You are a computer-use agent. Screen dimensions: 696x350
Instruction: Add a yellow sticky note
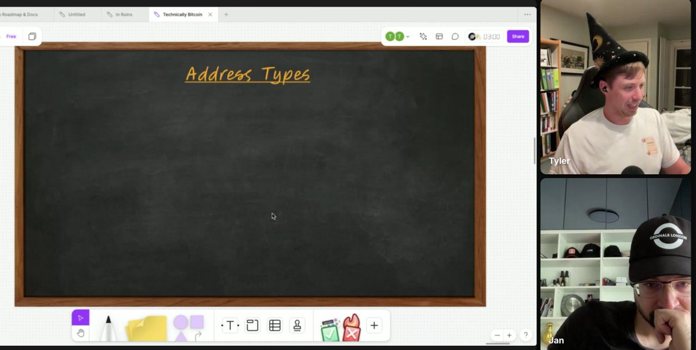147,329
